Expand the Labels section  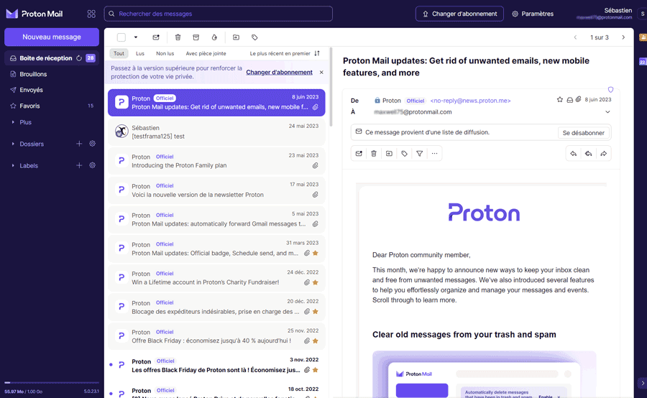13,165
